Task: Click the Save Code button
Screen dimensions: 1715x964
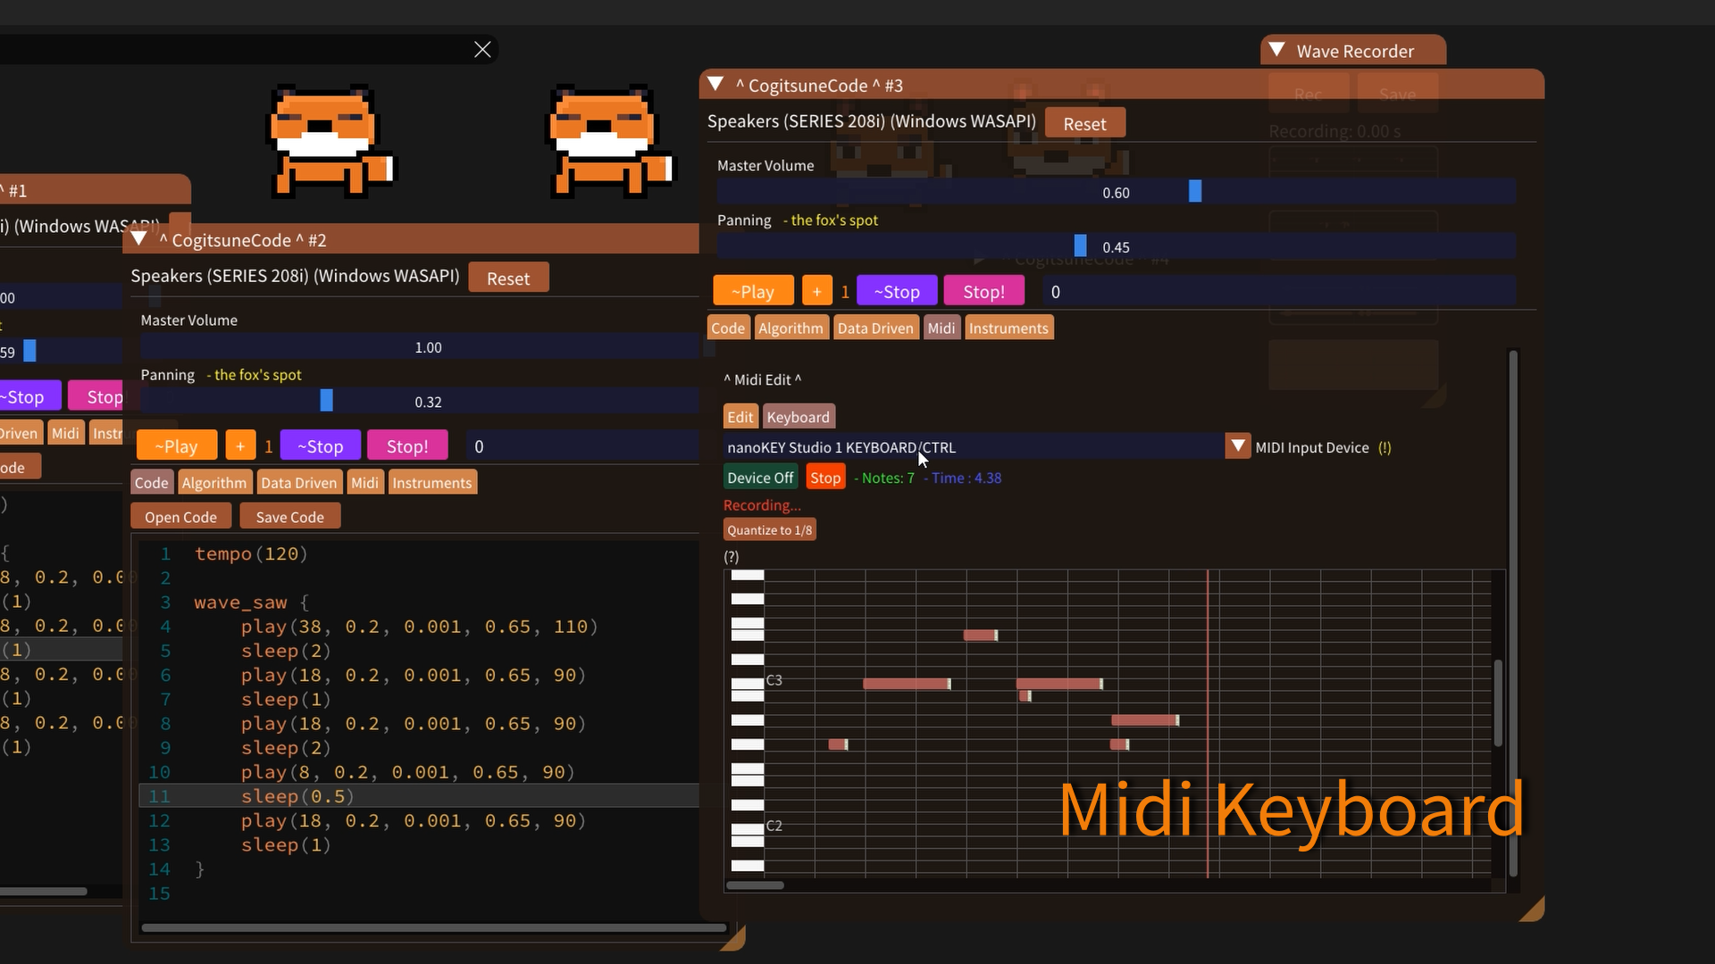Action: tap(289, 516)
